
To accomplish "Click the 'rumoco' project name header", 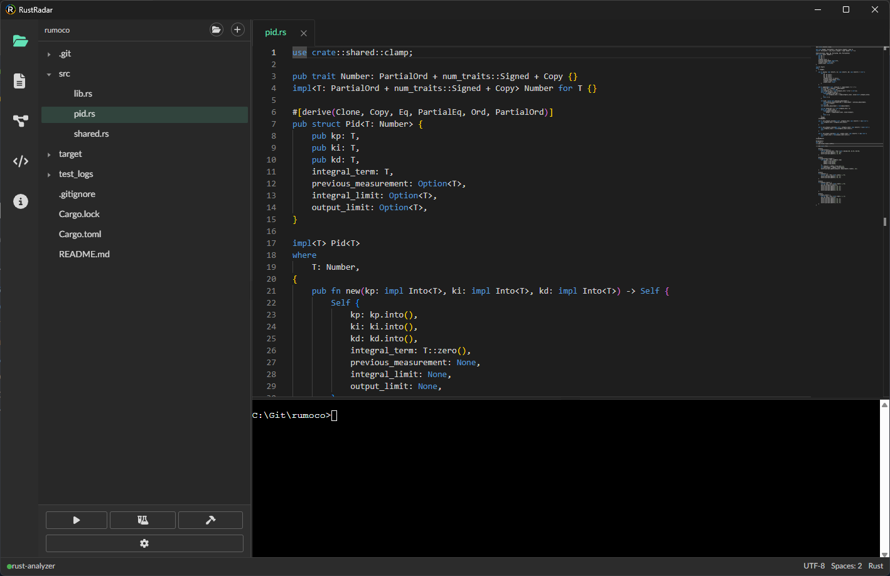I will click(x=57, y=30).
